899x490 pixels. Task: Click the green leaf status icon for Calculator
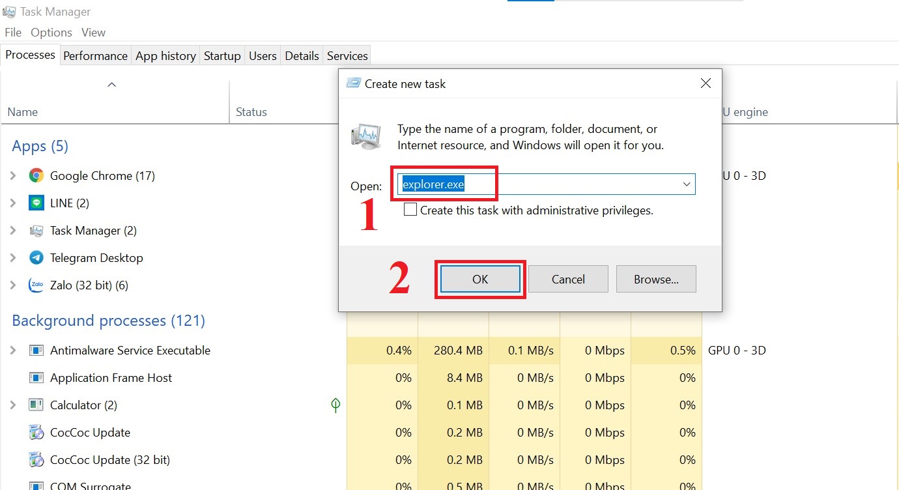click(x=335, y=405)
